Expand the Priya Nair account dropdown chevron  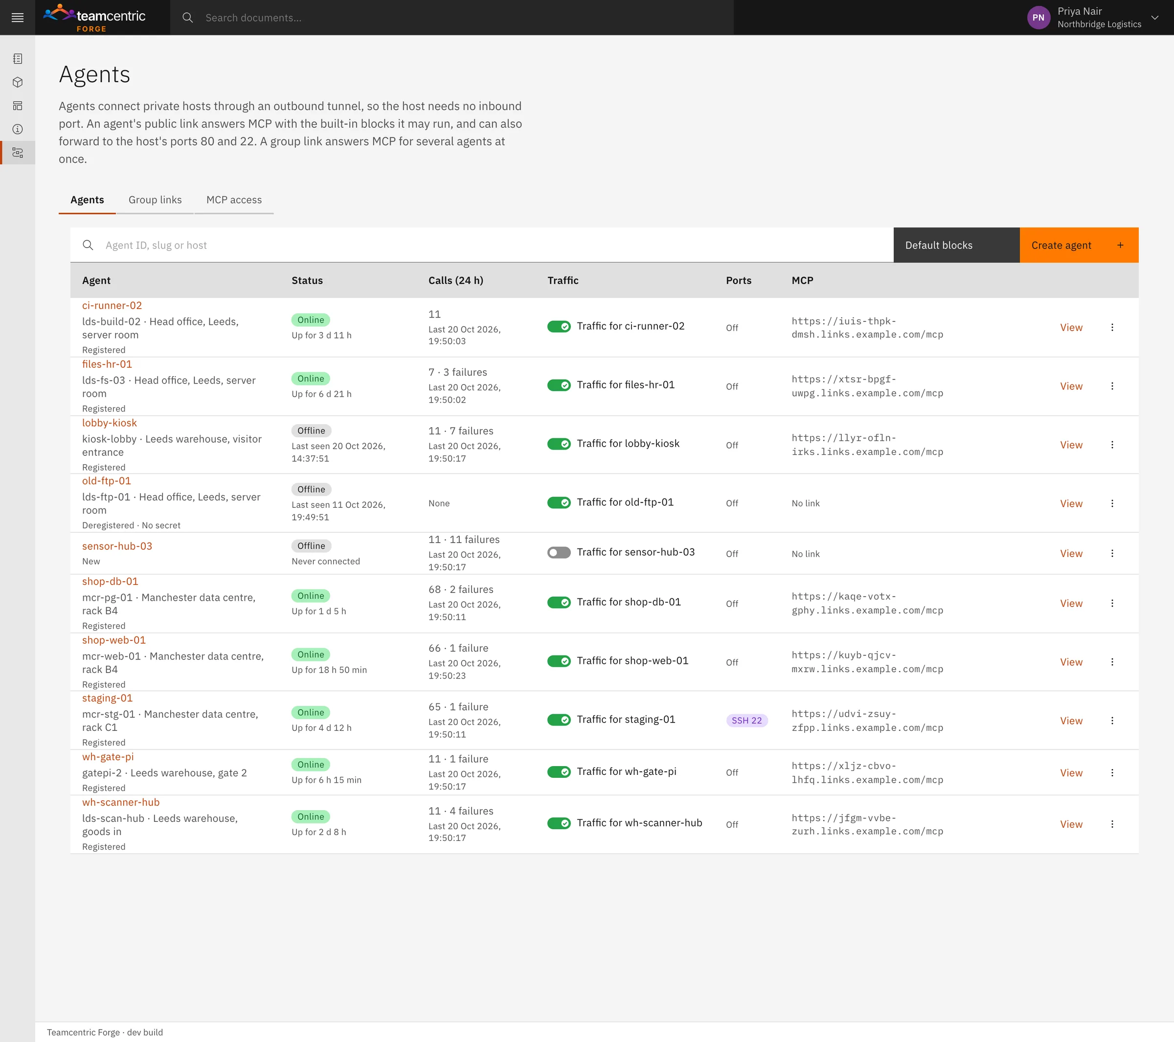point(1154,18)
